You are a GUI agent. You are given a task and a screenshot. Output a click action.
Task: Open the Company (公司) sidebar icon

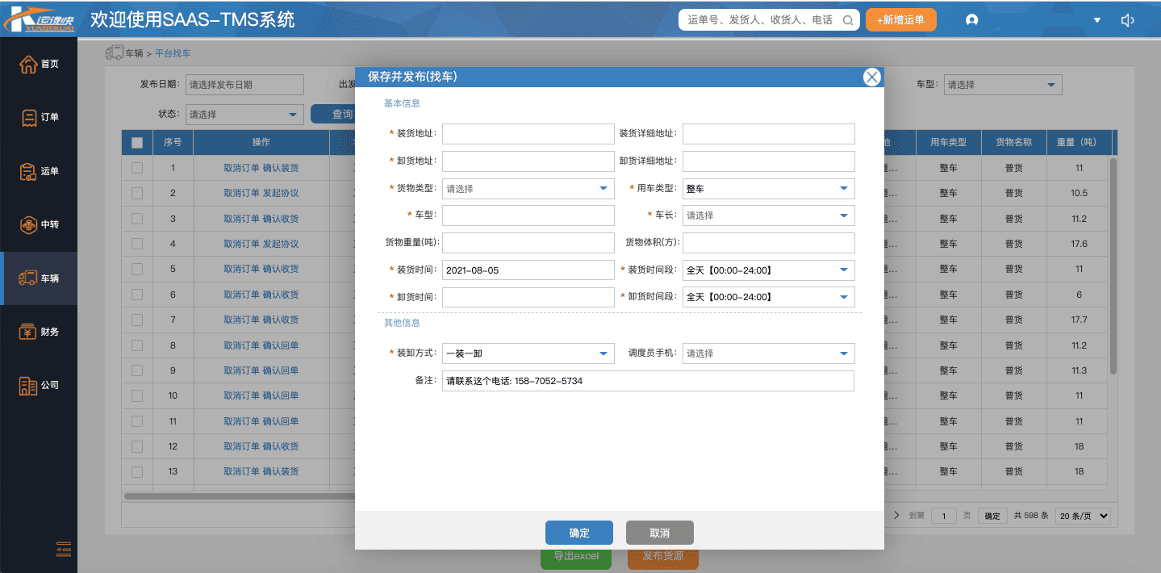[x=29, y=385]
